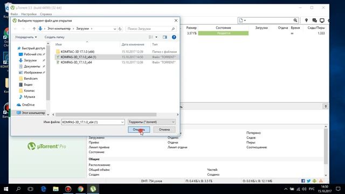Open the Файл menu in µTorrent
Image resolution: width=345 pixels, height=194 pixels.
click(14, 14)
